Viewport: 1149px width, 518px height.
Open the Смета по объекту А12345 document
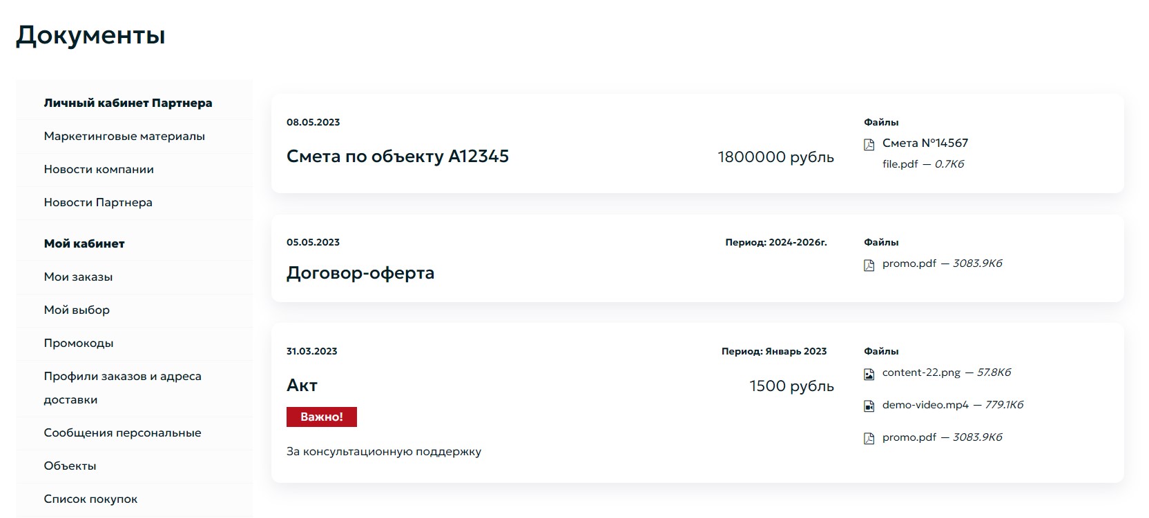398,157
